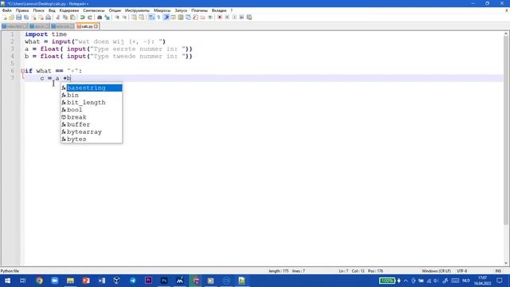This screenshot has height=287, width=510.
Task: Open the Файл menu
Action: [7, 10]
